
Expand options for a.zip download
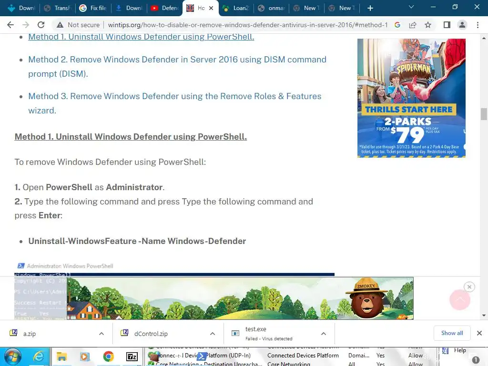pyautogui.click(x=102, y=334)
